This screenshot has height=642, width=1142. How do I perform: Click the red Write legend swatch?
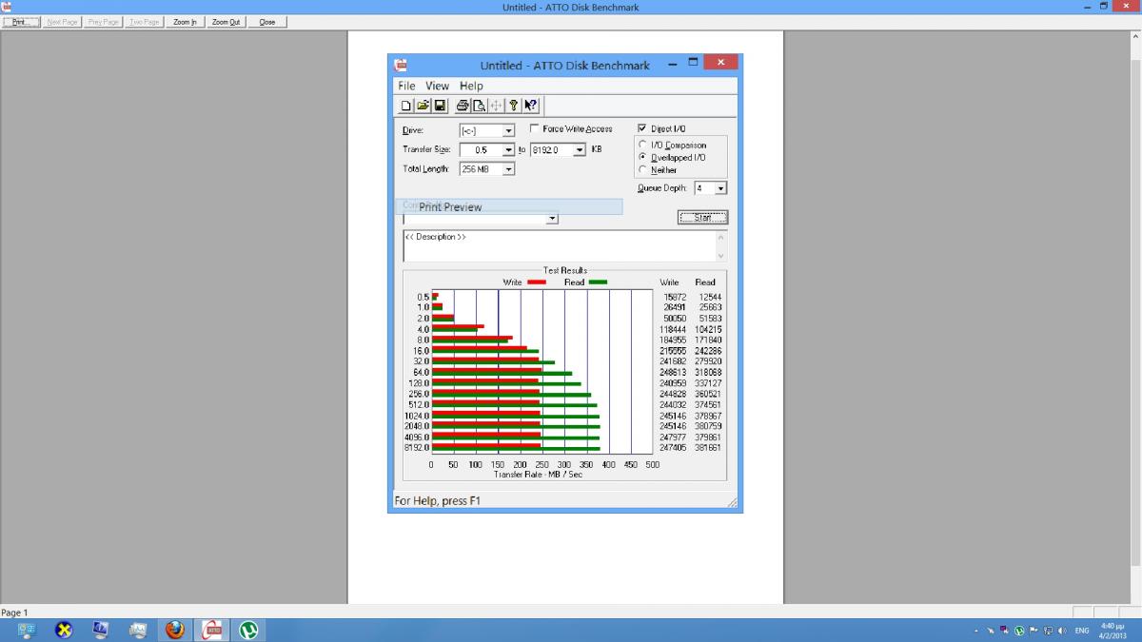536,282
